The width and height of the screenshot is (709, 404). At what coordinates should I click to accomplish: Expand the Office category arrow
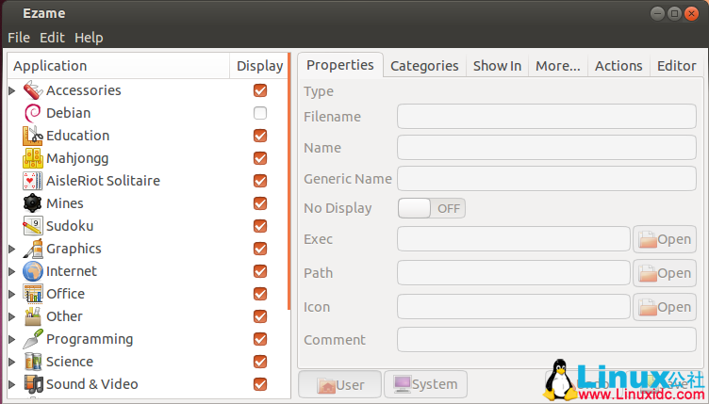click(x=12, y=294)
